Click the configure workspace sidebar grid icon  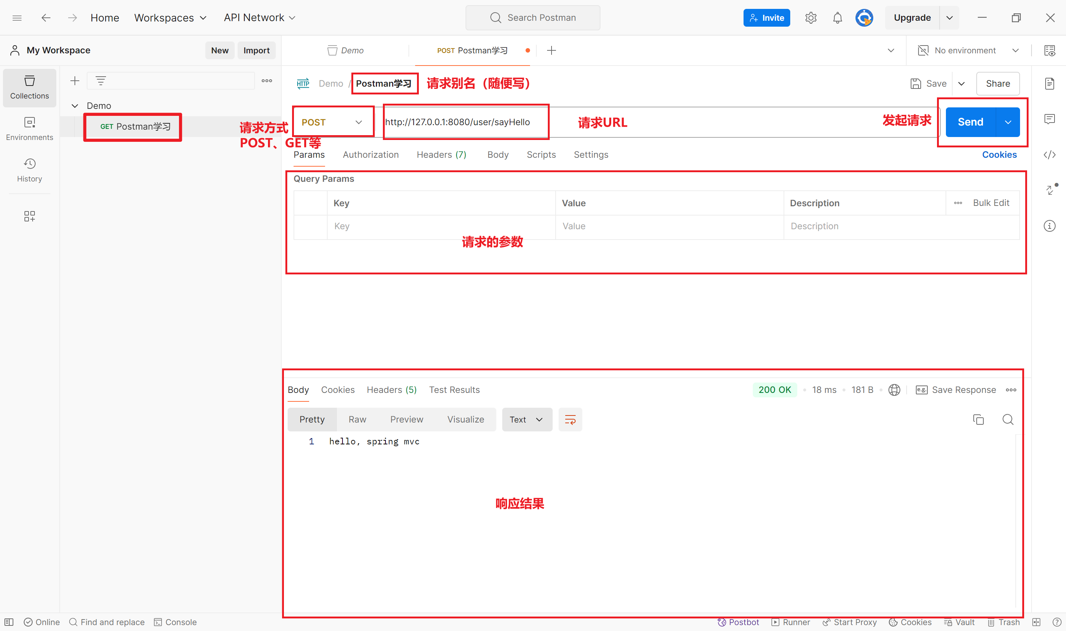tap(29, 216)
